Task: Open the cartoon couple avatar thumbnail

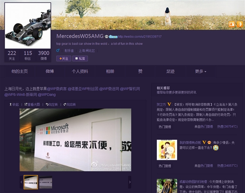Action: (x=167, y=150)
